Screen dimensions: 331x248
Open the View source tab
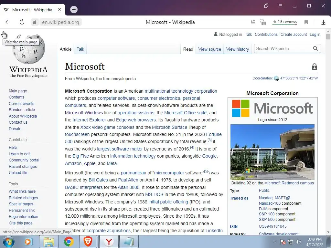point(209,49)
